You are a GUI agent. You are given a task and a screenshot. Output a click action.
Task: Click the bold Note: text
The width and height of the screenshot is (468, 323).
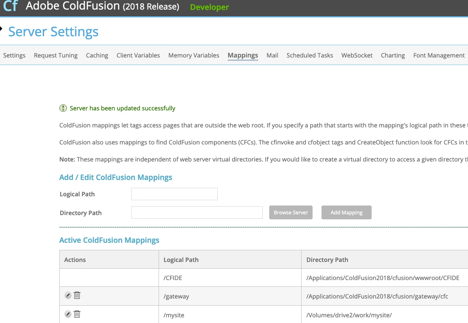(67, 159)
